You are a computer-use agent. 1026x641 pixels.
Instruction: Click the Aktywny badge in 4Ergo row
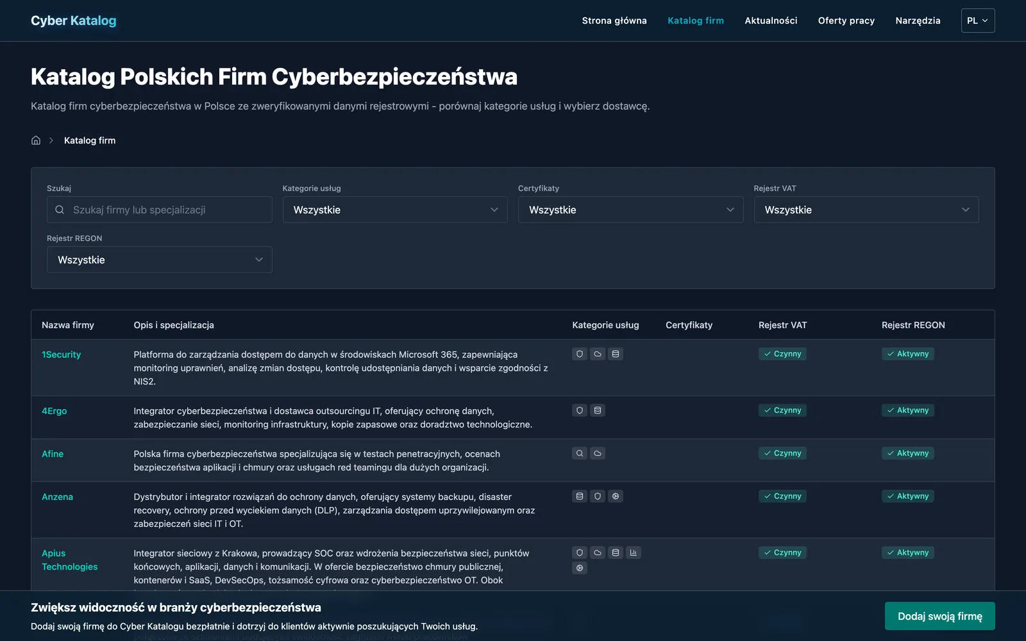[908, 410]
